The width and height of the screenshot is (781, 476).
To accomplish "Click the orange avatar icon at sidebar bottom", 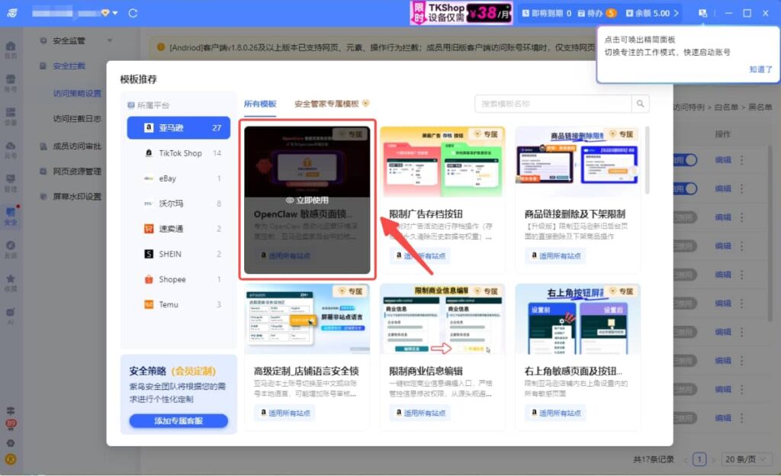I will click(x=11, y=459).
